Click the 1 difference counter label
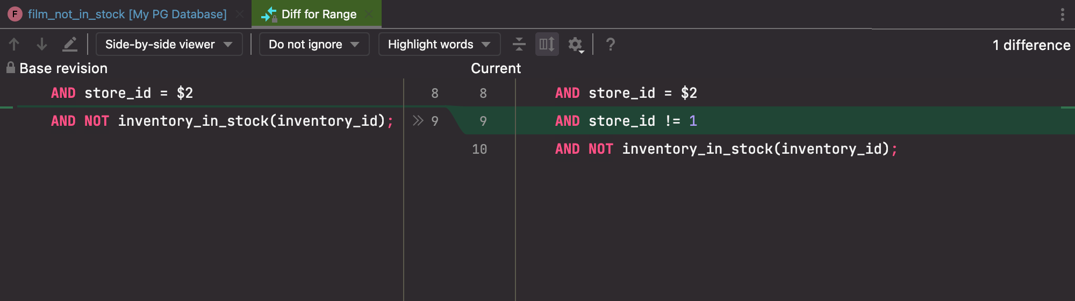 coord(1031,45)
